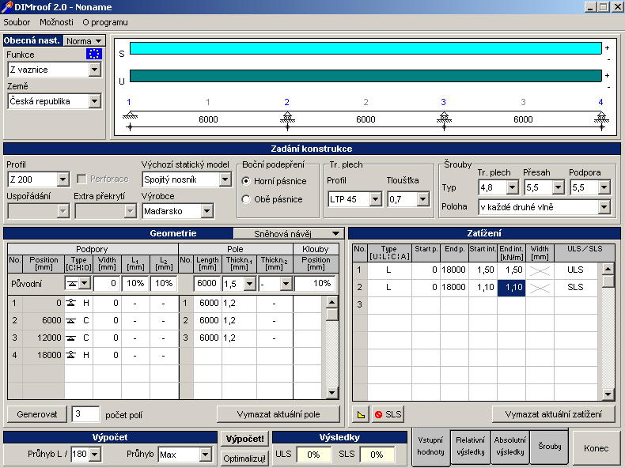Click the End p. cell 18000 in load row 1
Image resolution: width=625 pixels, height=468 pixels.
[454, 270]
